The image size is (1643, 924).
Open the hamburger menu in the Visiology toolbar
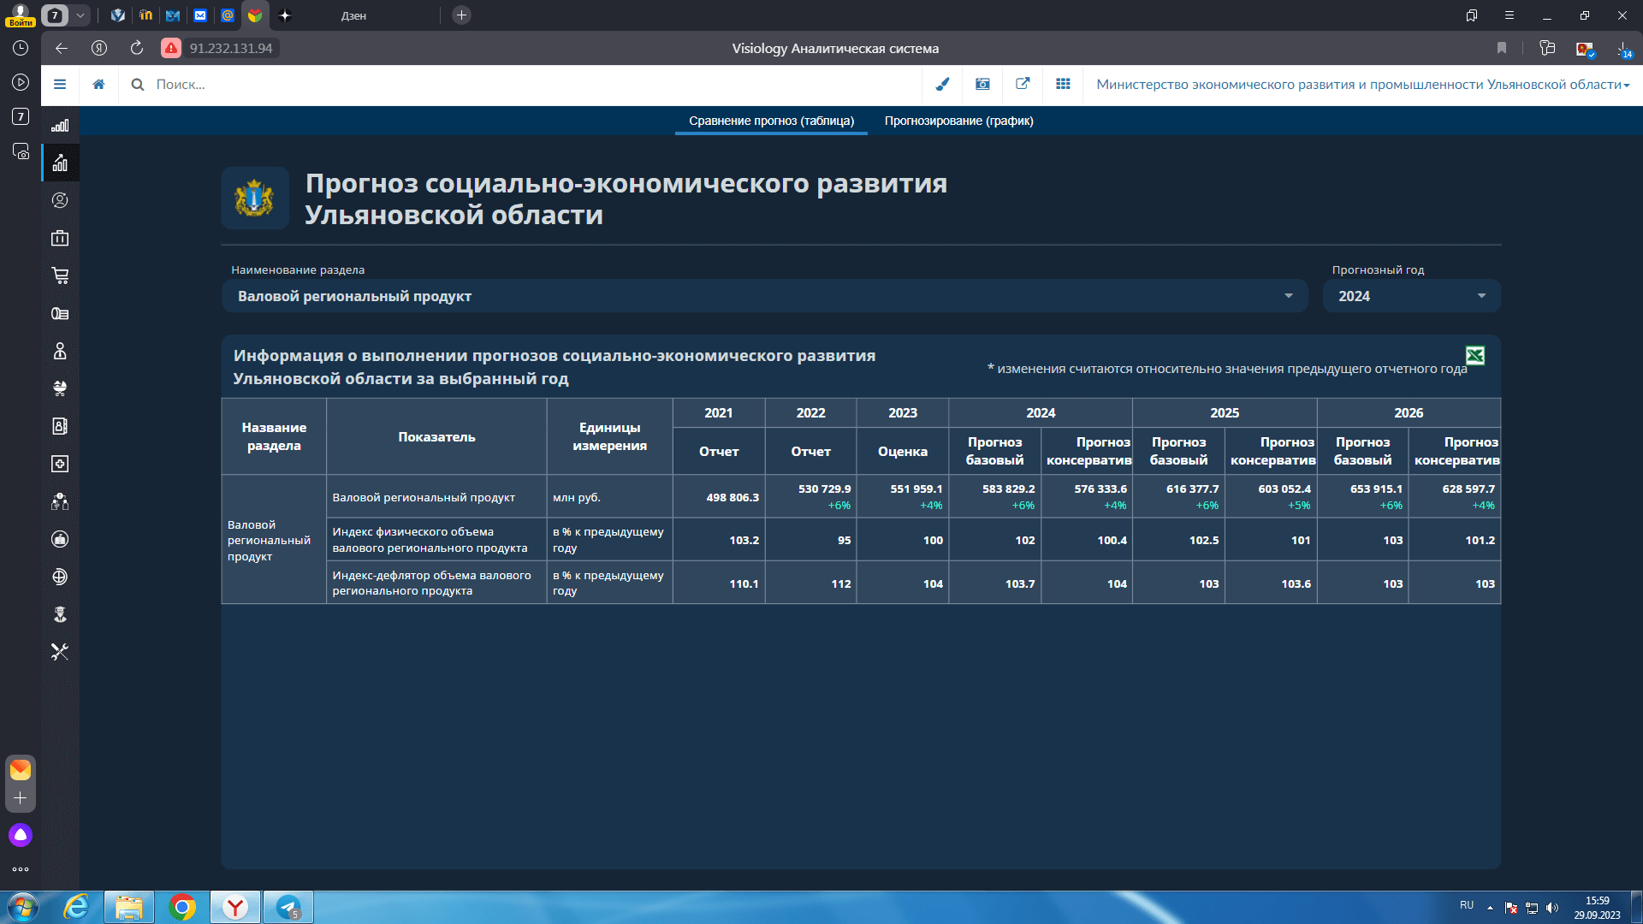[x=60, y=85]
